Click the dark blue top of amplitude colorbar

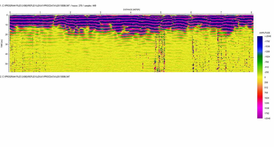(x=260, y=38)
